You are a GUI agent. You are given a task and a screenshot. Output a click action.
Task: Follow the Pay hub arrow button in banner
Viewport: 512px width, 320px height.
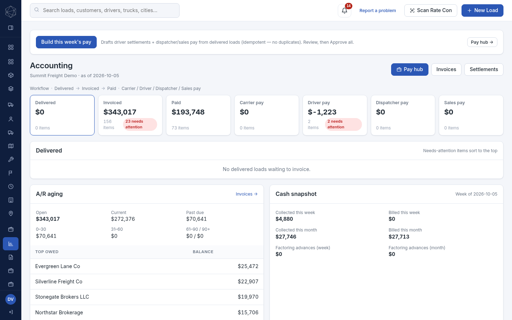click(482, 42)
